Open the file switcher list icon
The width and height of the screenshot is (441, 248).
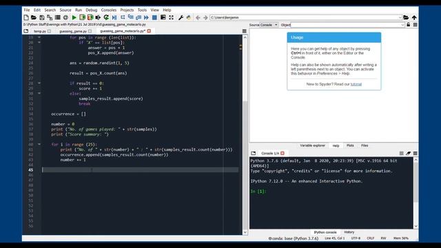57,17
